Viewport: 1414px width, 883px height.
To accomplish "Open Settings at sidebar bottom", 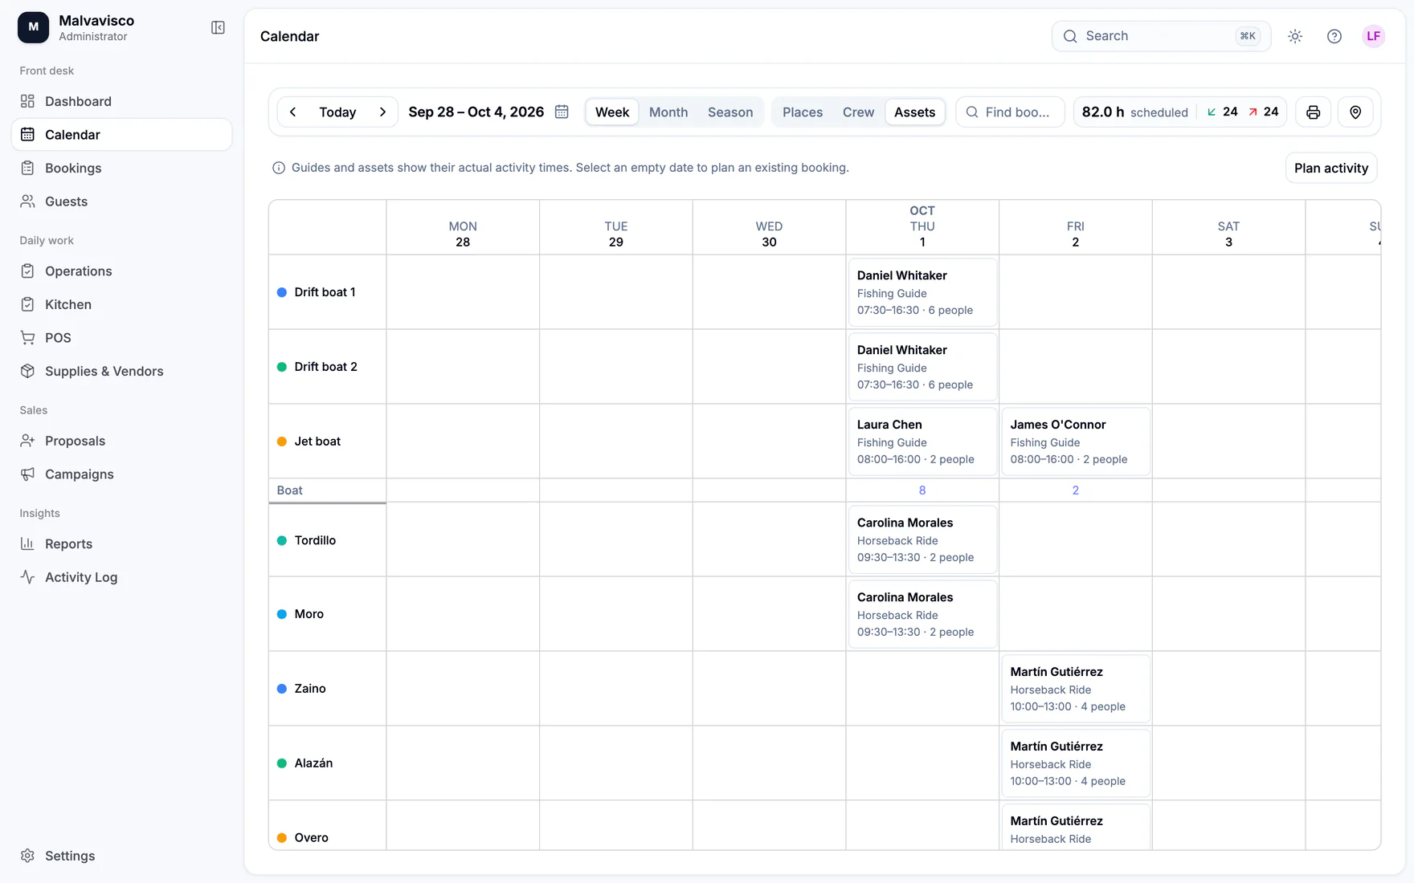I will 121,856.
